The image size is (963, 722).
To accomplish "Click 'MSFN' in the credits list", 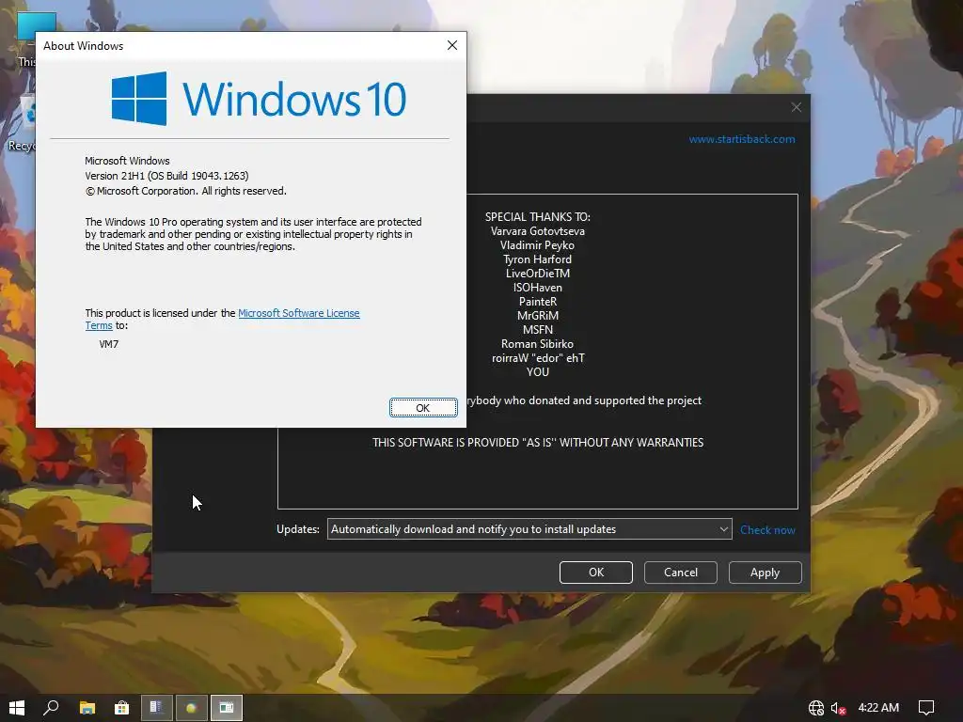I will (537, 330).
